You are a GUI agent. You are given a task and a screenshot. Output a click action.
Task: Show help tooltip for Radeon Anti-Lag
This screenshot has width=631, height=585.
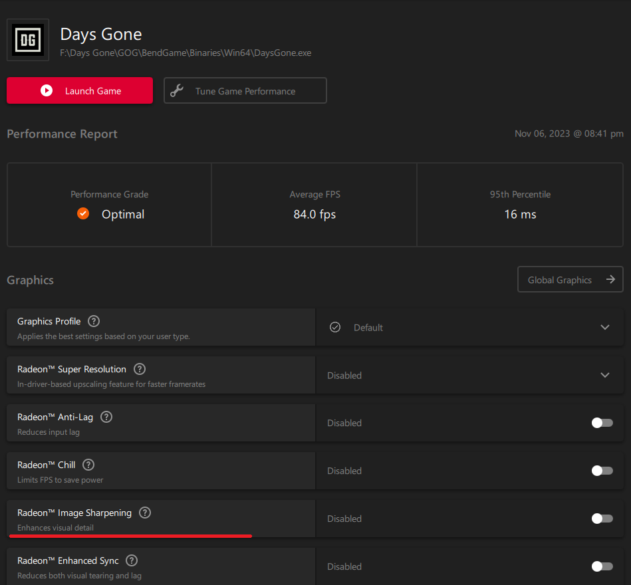[106, 417]
